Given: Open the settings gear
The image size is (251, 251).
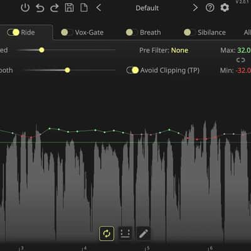Looking at the screenshot, I should coord(225,8).
